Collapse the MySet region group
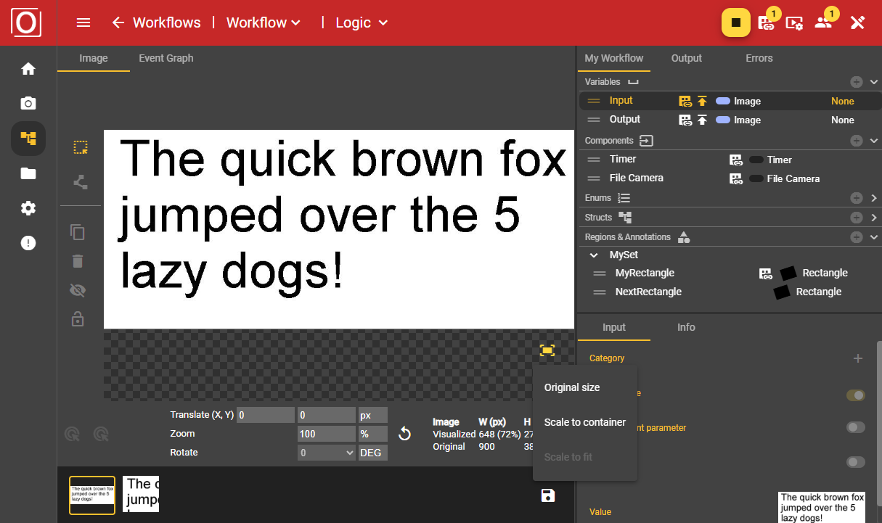 (594, 255)
